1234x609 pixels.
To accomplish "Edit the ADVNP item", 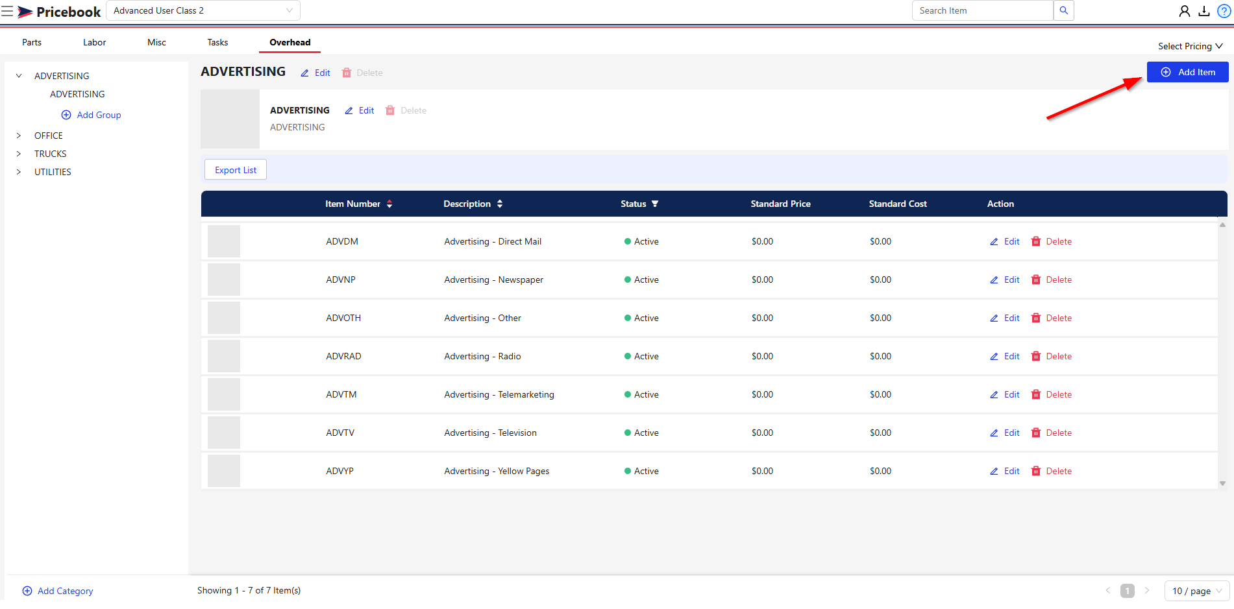I will tap(1005, 280).
